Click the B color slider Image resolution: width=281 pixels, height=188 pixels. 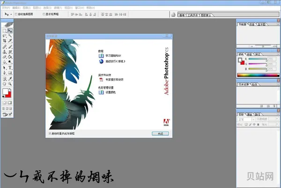point(258,69)
